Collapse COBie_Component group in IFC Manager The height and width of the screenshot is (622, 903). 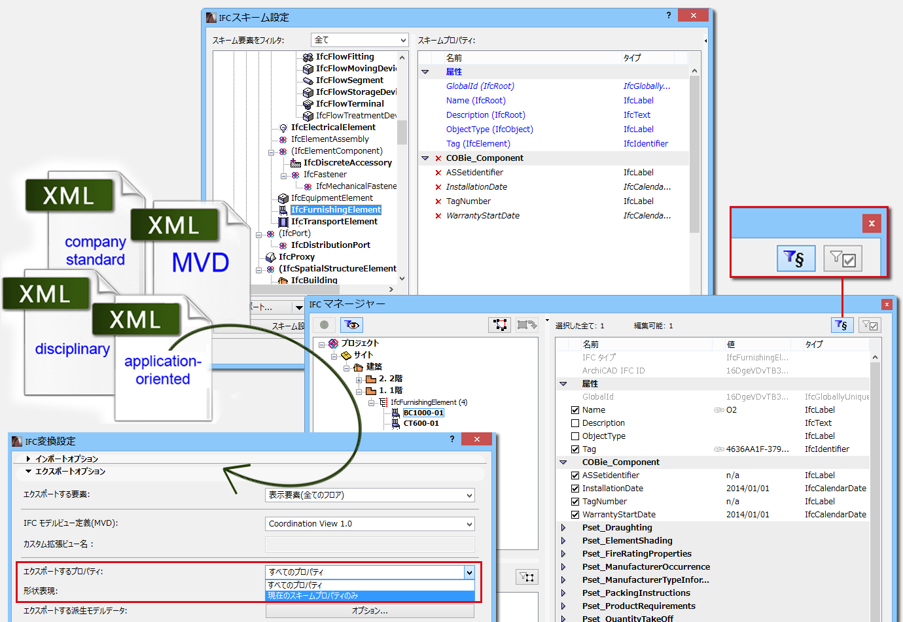tap(563, 462)
